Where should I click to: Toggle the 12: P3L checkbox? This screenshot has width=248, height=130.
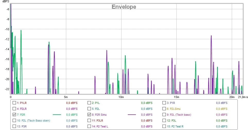164,121
